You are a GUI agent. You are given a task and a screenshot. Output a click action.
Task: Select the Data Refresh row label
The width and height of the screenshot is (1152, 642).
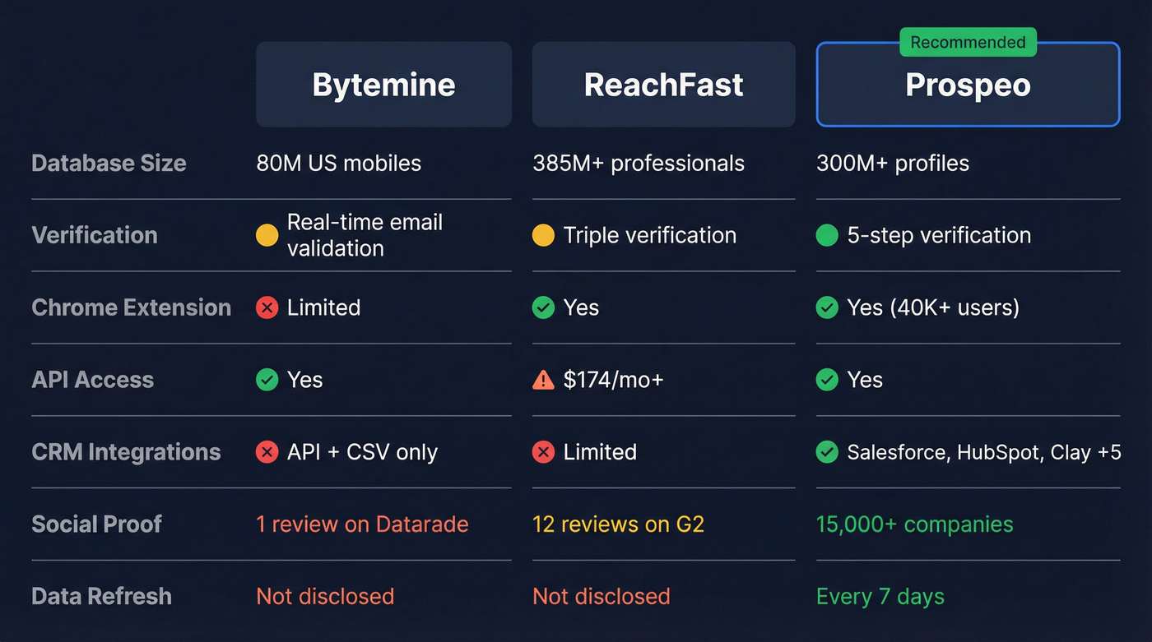102,597
